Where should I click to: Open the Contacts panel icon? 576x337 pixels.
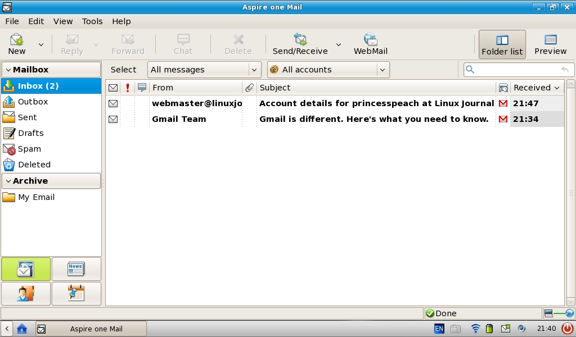point(26,294)
